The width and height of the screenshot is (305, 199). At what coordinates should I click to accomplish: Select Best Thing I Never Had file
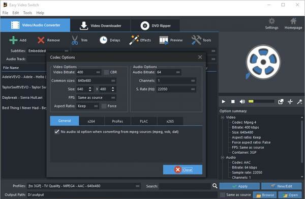pyautogui.click(x=24, y=108)
